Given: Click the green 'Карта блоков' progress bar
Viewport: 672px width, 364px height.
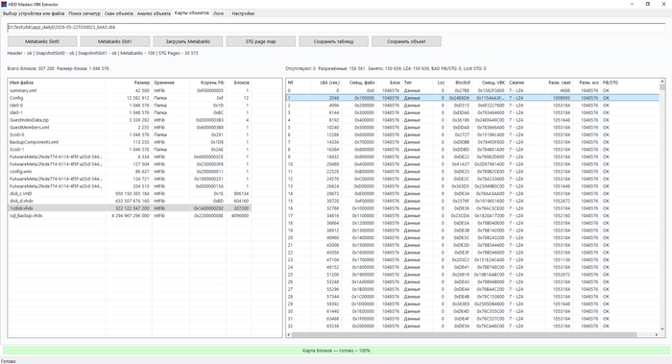Looking at the screenshot, I should click(x=336, y=351).
